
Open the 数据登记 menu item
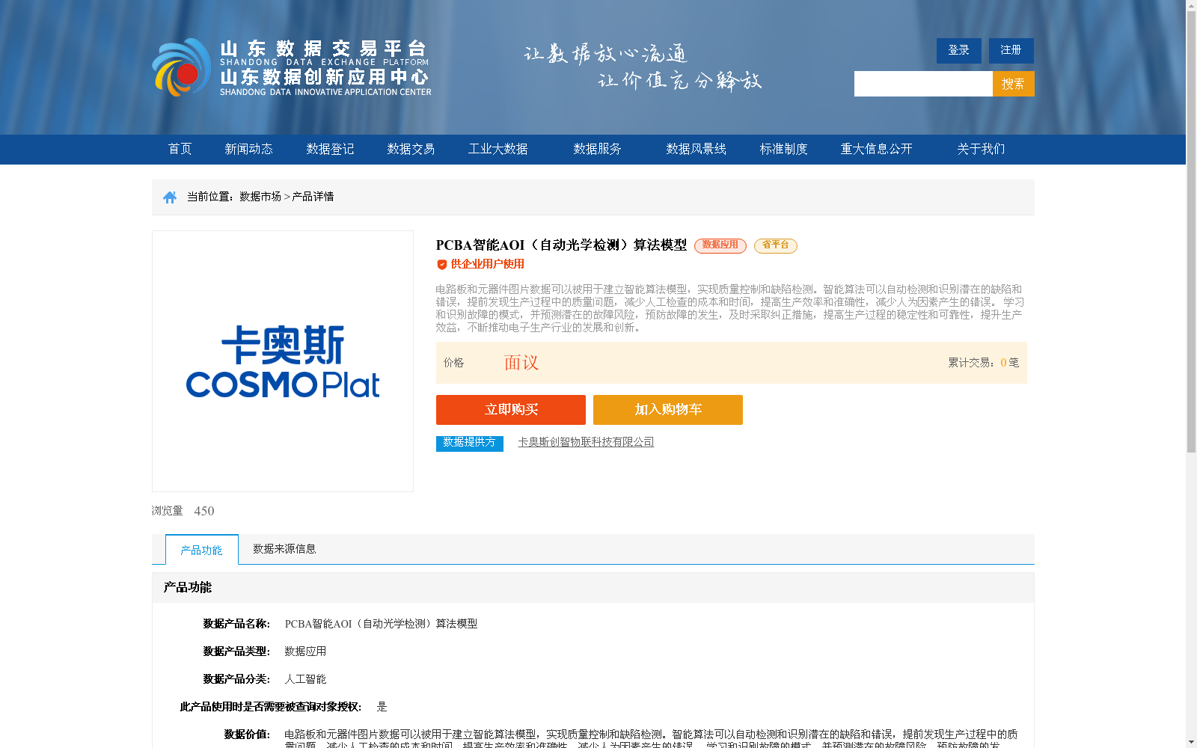330,149
